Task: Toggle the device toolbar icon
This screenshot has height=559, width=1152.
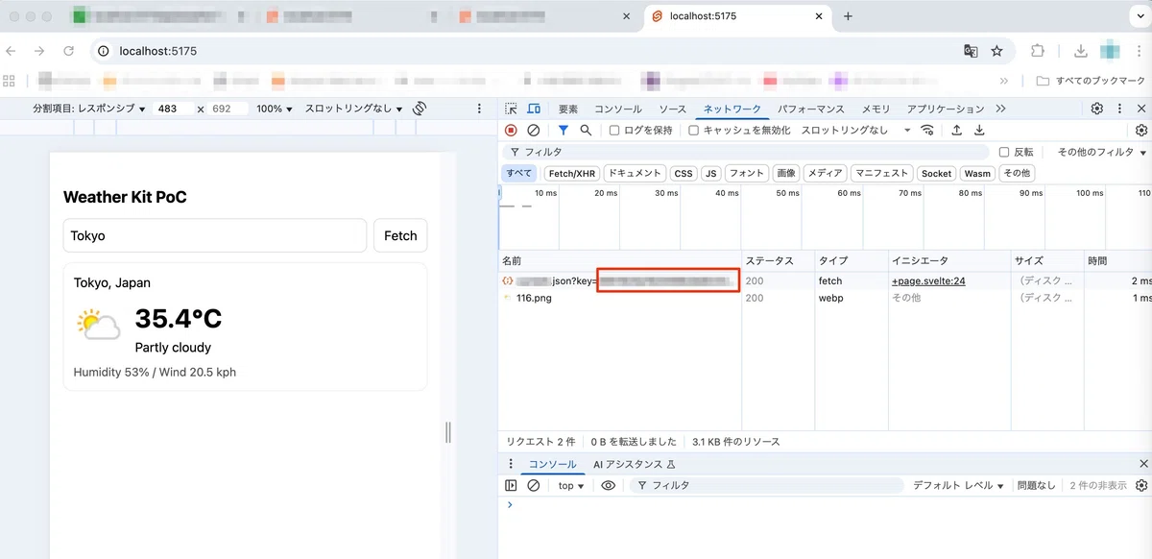Action: [534, 109]
